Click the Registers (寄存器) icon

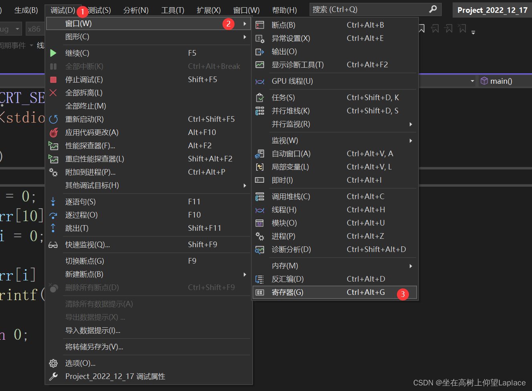click(x=260, y=292)
